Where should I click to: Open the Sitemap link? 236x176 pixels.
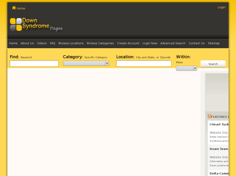point(214,43)
